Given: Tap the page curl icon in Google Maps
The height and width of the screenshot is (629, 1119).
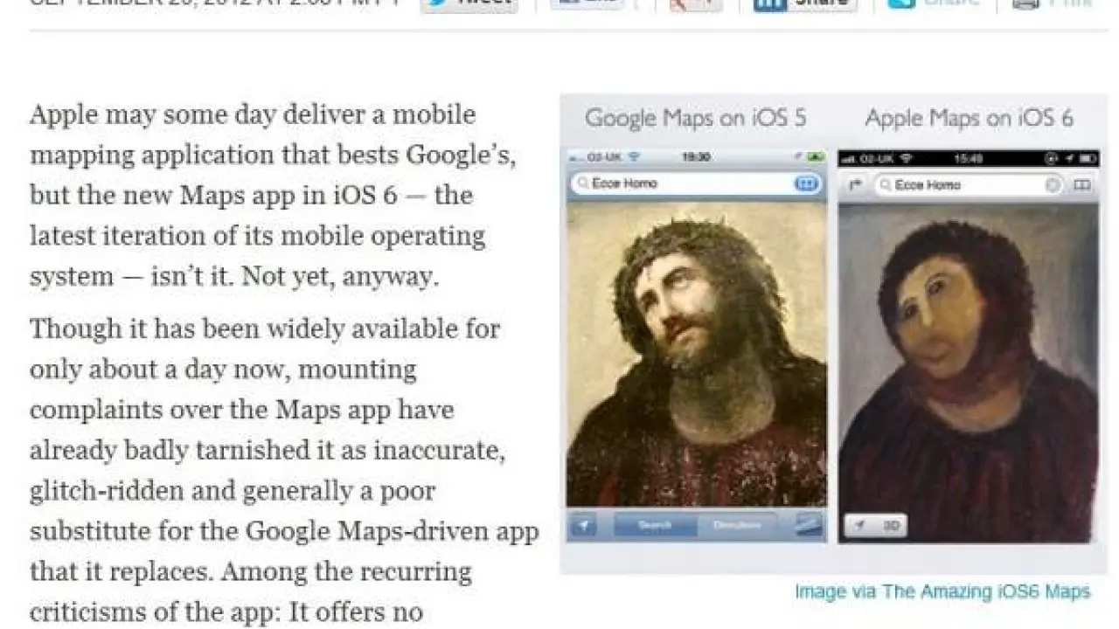Looking at the screenshot, I should [810, 525].
